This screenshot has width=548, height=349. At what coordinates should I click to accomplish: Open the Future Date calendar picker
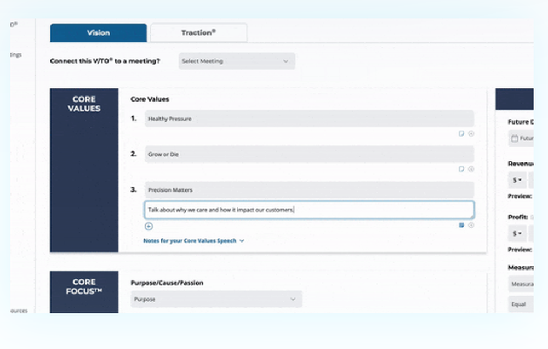point(521,138)
